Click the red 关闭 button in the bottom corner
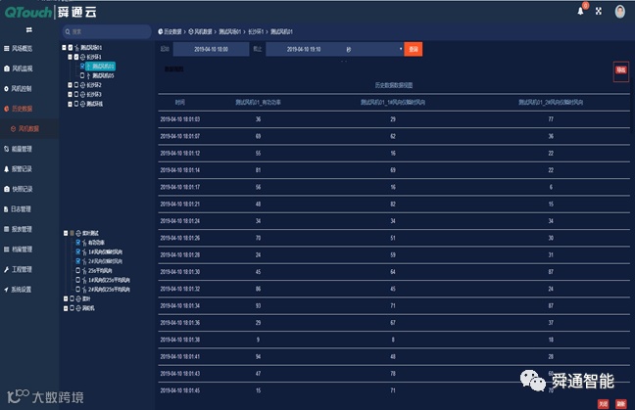 click(603, 403)
